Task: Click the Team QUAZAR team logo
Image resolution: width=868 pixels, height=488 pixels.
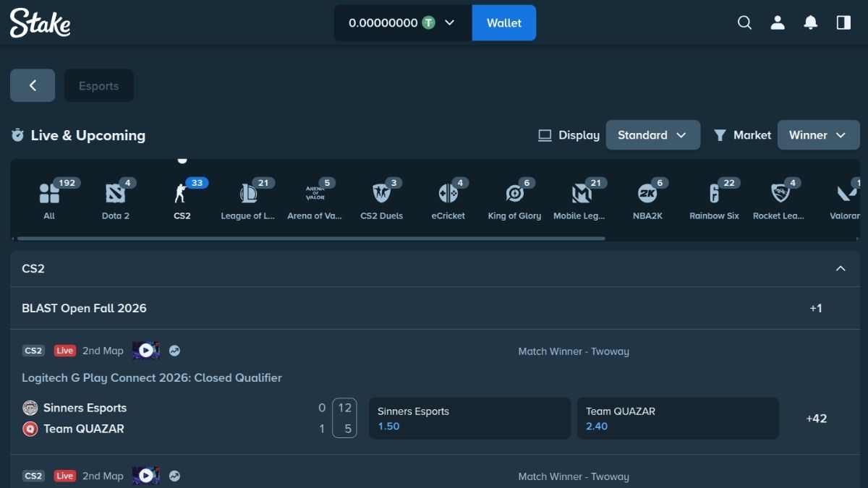Action: tap(30, 429)
